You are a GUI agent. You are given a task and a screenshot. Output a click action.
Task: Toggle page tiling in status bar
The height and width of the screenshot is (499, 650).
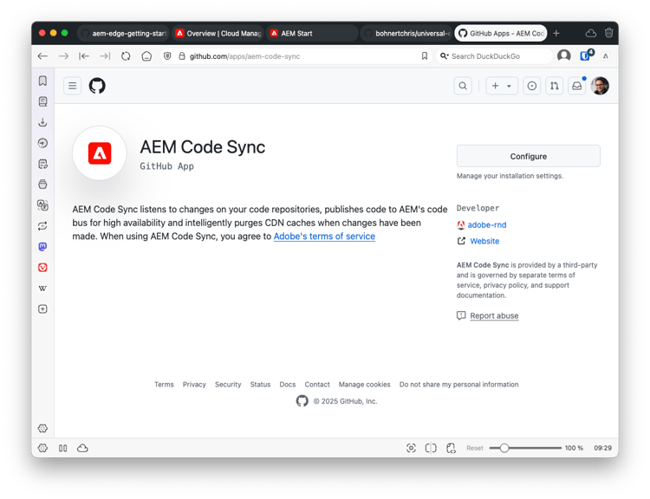click(431, 448)
